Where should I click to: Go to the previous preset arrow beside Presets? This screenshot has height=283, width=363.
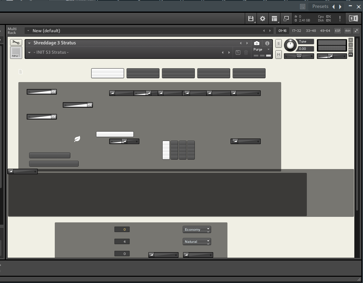pos(334,7)
